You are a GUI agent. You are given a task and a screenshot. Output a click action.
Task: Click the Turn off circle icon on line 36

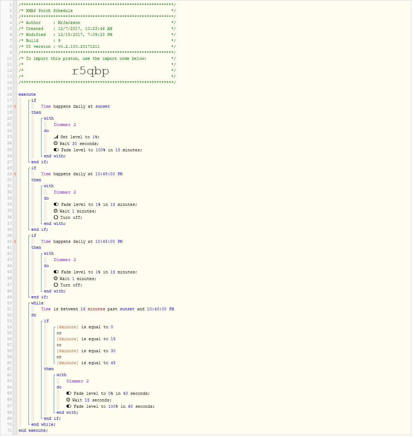pyautogui.click(x=56, y=217)
